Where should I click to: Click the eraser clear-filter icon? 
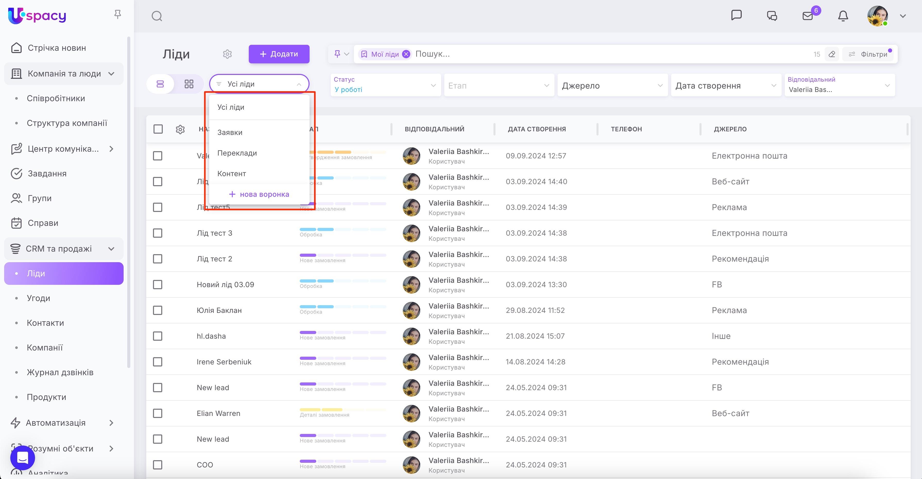tap(832, 54)
